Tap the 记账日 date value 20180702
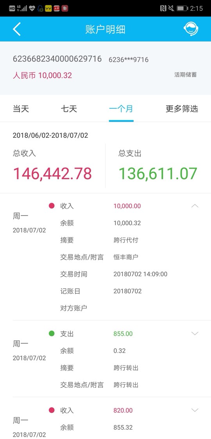Viewport: 211px width, 439px height. (x=127, y=291)
